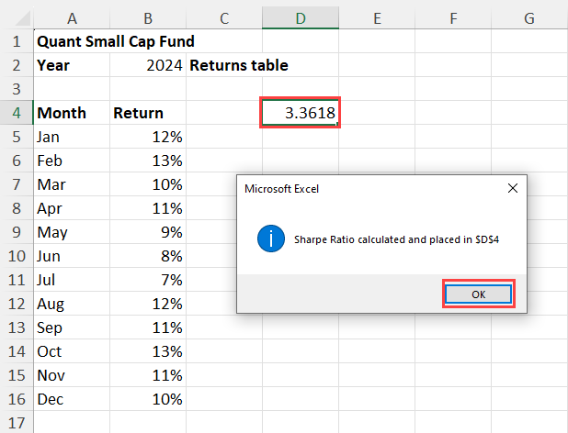Image resolution: width=568 pixels, height=433 pixels.
Task: Select column F header
Action: pyautogui.click(x=453, y=18)
